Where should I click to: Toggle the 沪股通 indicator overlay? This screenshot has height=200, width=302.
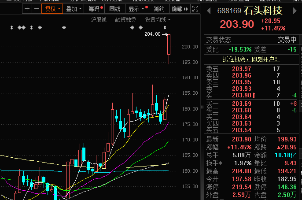[99, 19]
